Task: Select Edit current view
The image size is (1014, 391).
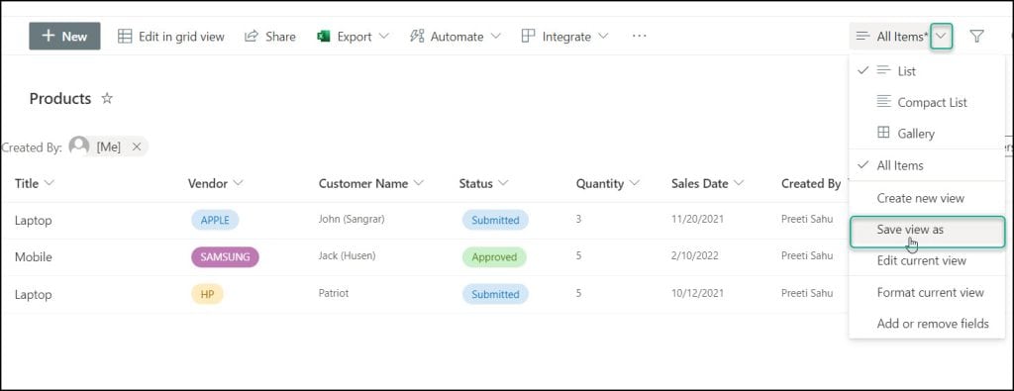Action: [x=927, y=261]
